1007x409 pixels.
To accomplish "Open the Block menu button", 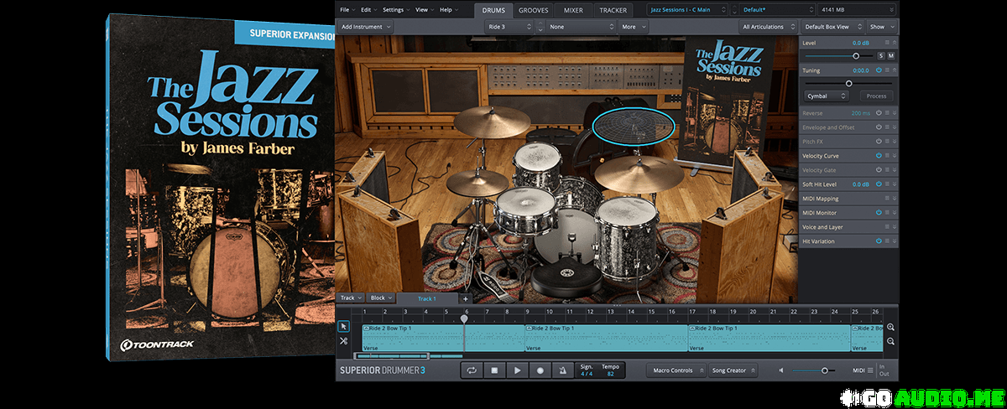I will click(x=381, y=298).
